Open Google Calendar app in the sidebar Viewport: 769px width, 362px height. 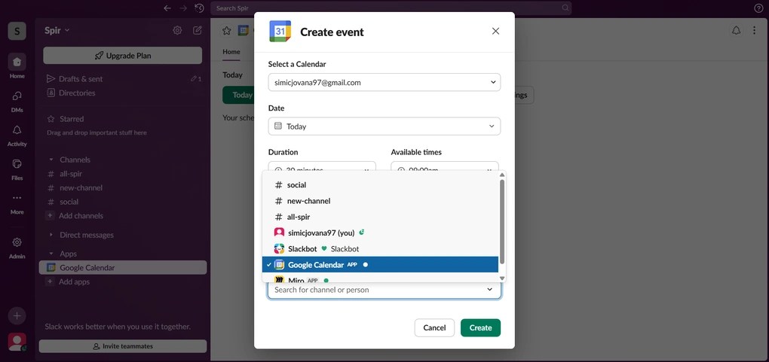point(123,267)
